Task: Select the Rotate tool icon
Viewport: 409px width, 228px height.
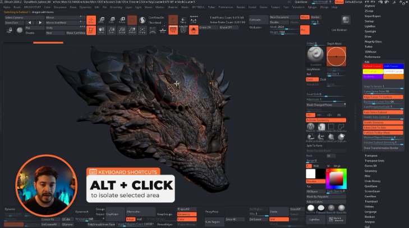Action: (122, 20)
